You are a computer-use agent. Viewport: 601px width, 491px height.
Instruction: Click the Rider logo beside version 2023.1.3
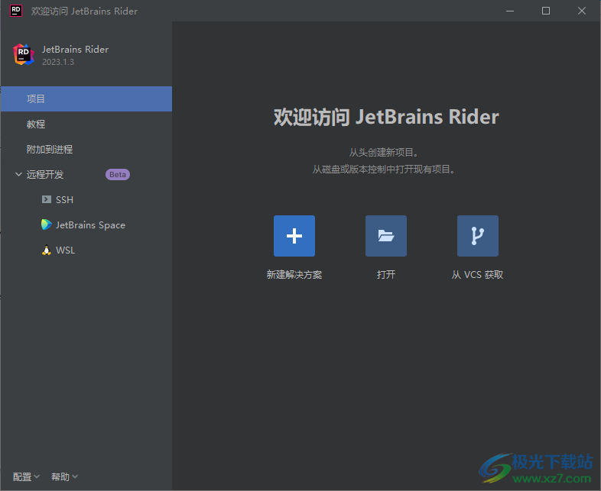point(24,54)
